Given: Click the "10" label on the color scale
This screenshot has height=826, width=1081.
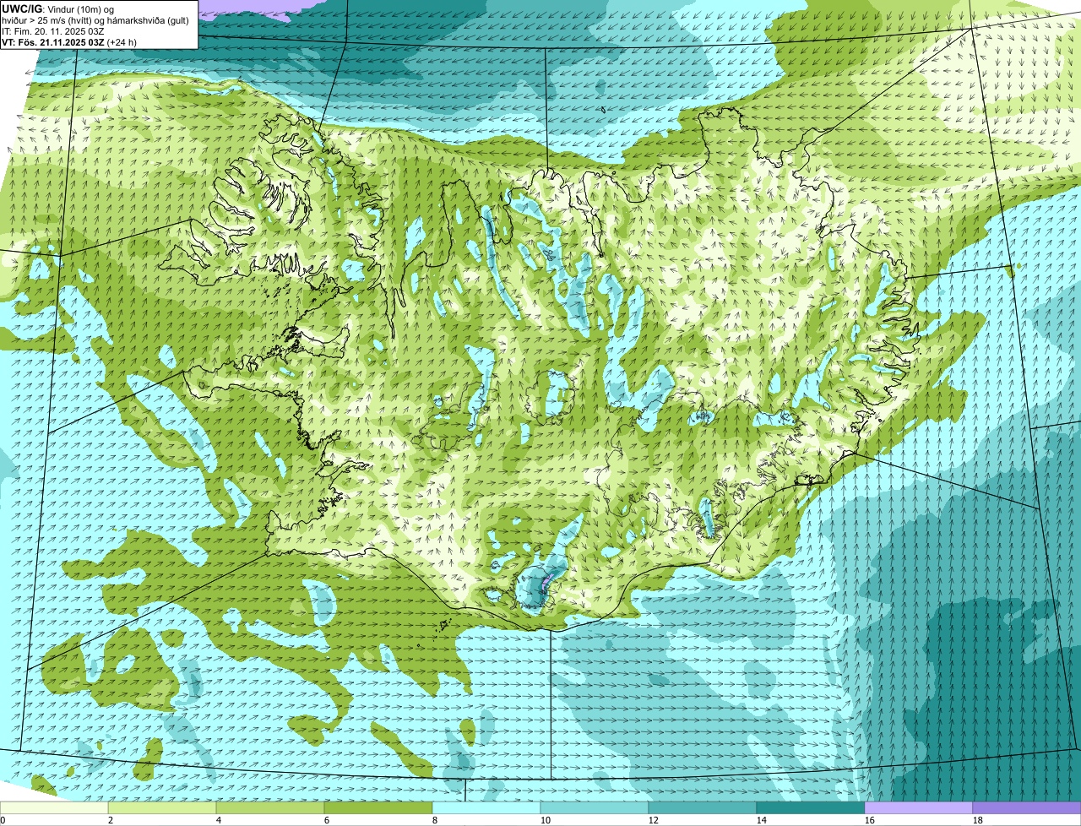Looking at the screenshot, I should [x=546, y=820].
